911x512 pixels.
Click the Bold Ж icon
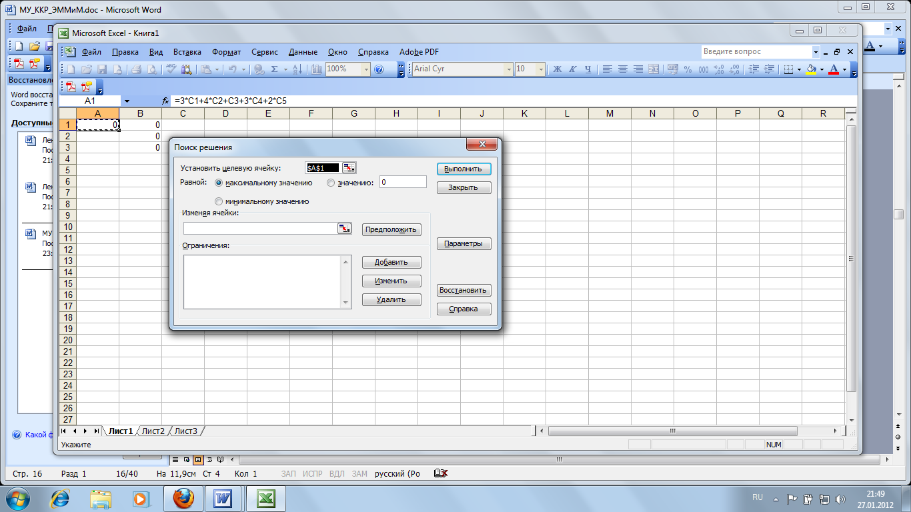557,69
